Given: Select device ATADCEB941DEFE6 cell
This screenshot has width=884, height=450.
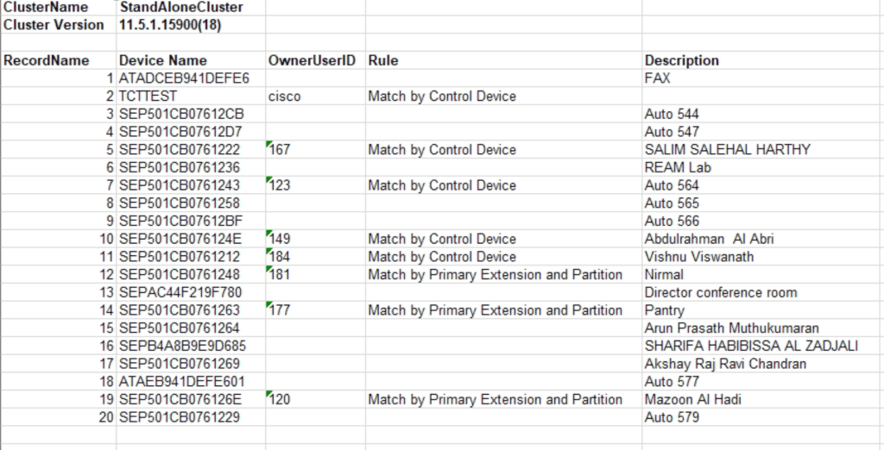Looking at the screenshot, I should [x=184, y=78].
